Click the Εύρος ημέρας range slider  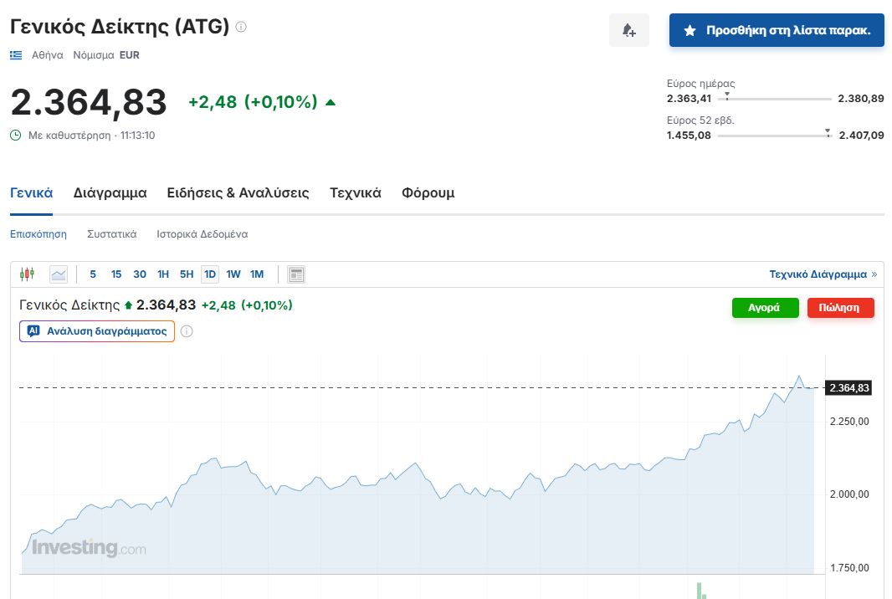[x=775, y=99]
